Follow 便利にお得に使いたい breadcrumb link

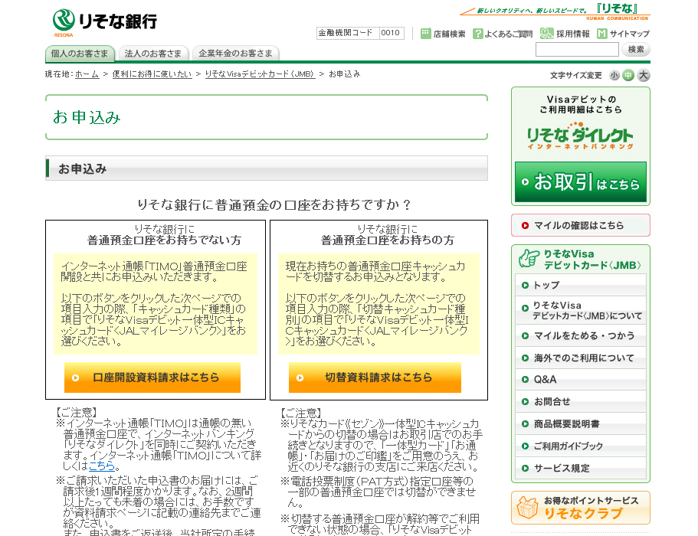[x=152, y=74]
